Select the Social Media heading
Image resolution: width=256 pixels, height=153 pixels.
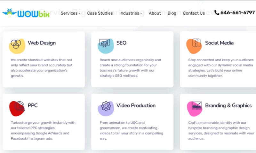(219, 43)
